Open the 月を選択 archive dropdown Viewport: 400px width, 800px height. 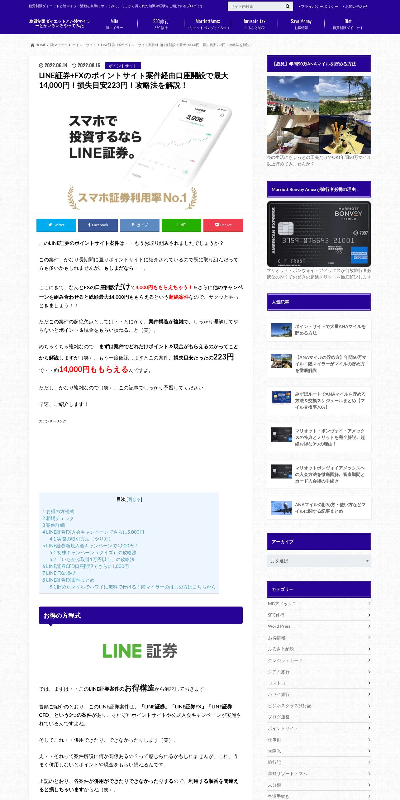(319, 561)
